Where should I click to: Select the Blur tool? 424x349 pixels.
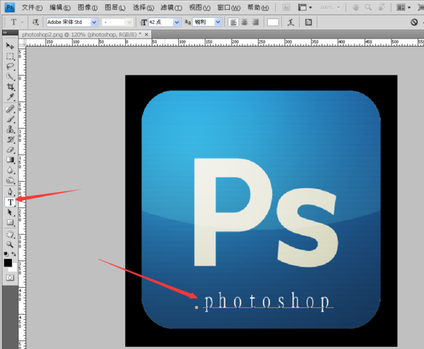[10, 170]
